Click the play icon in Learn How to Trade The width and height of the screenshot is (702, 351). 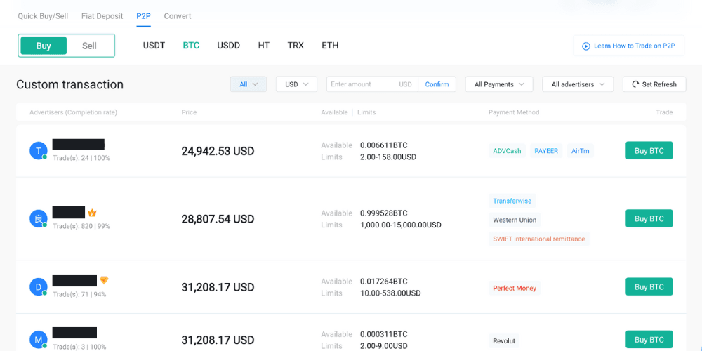tap(586, 46)
